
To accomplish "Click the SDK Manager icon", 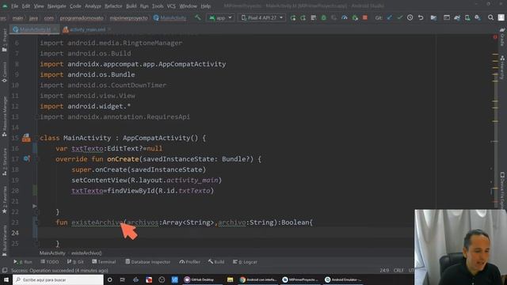I will pos(477,17).
